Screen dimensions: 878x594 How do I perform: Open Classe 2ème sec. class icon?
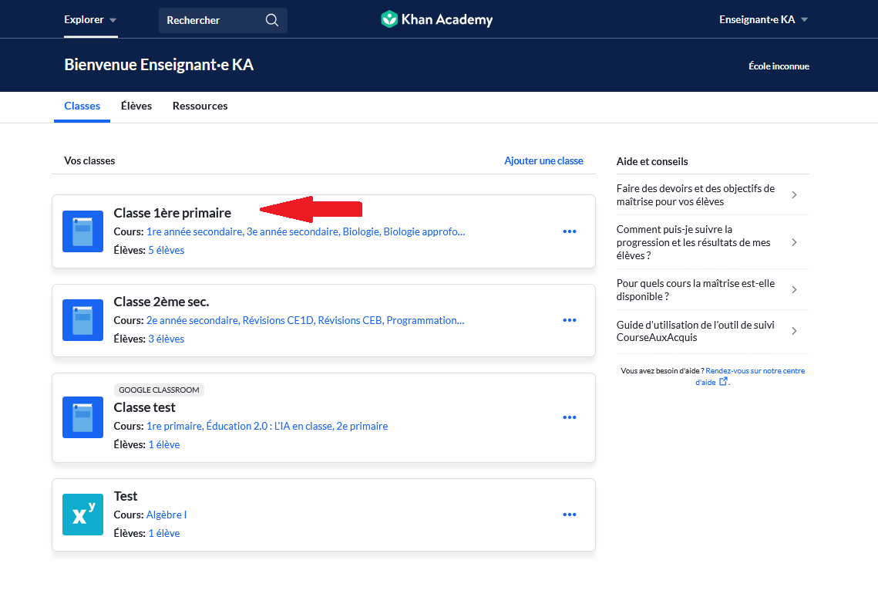coord(83,320)
